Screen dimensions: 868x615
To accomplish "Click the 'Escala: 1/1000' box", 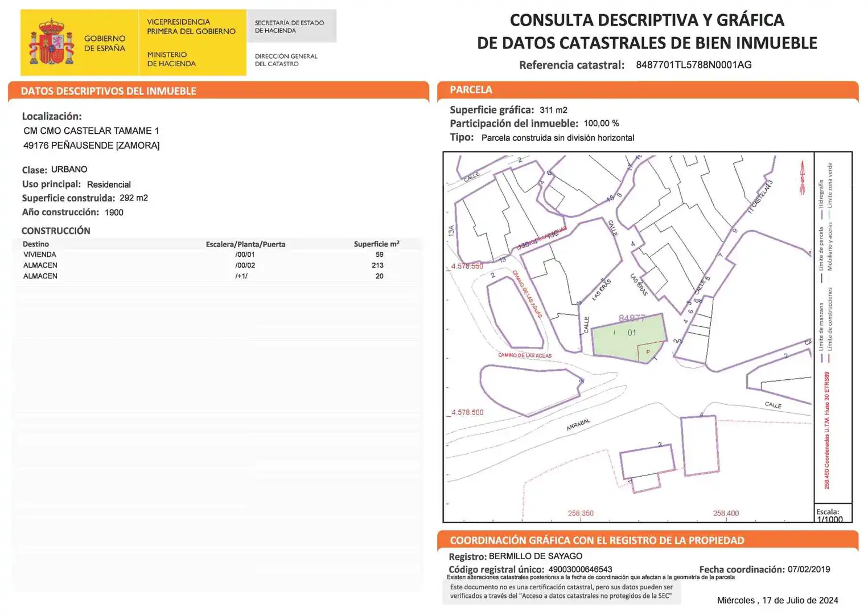I will pos(833,513).
